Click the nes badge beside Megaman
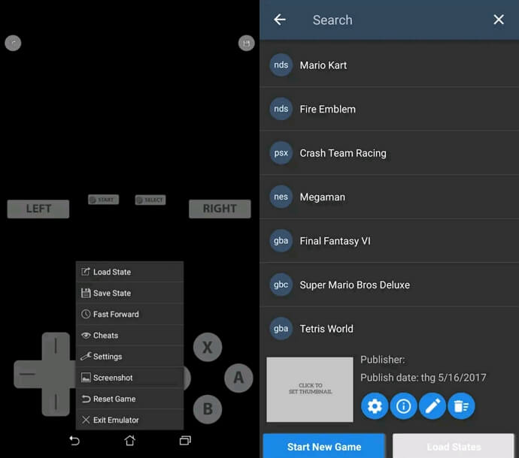This screenshot has height=458, width=519. [281, 197]
